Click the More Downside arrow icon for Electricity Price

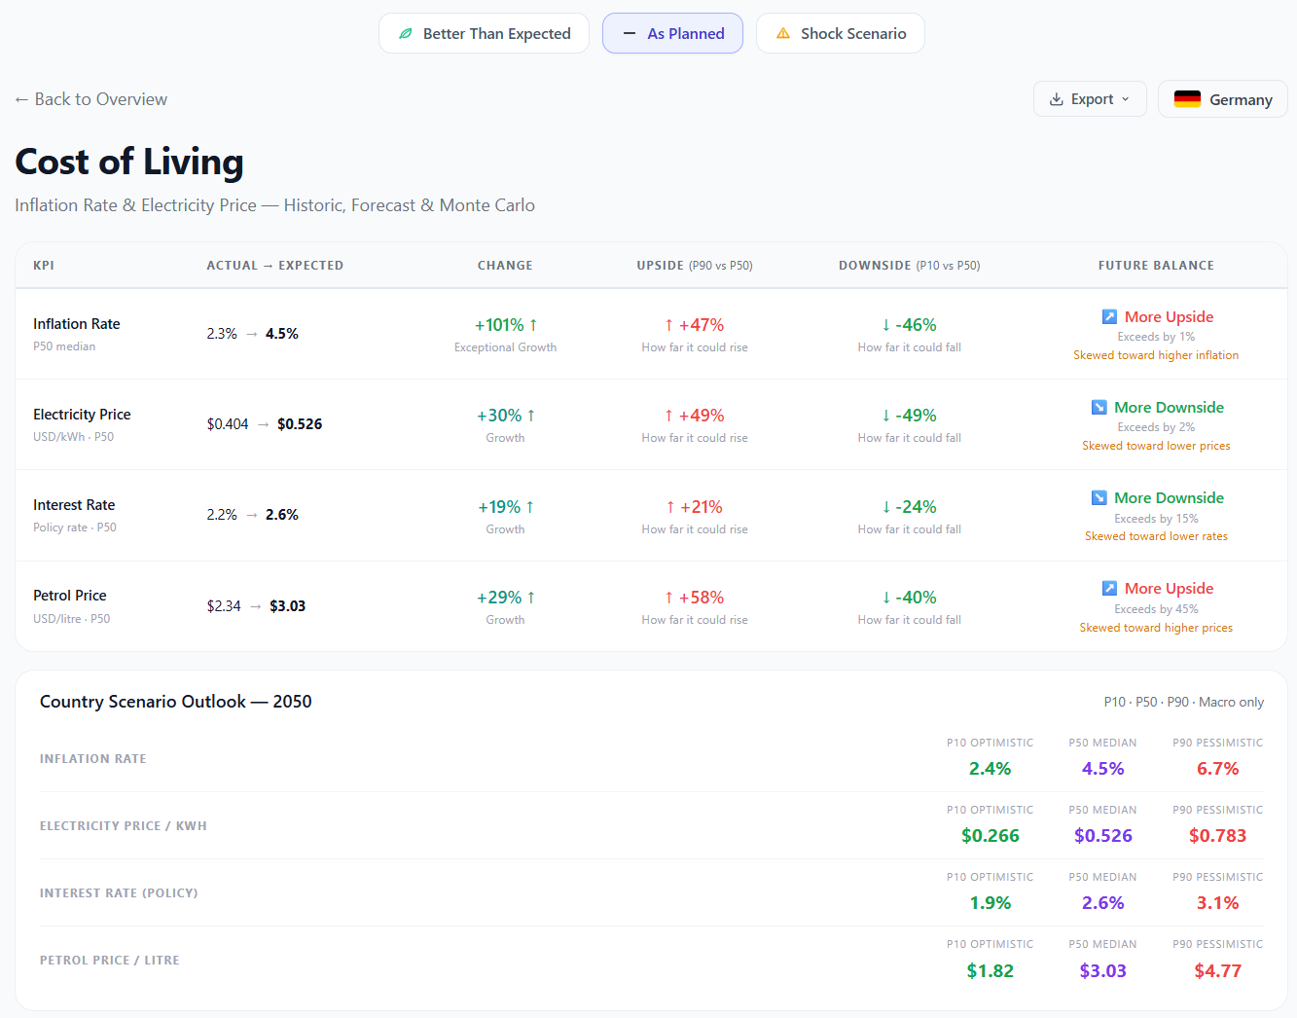1100,407
